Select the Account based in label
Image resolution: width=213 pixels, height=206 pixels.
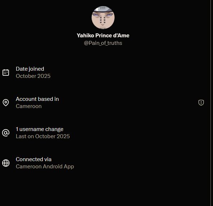(x=37, y=99)
